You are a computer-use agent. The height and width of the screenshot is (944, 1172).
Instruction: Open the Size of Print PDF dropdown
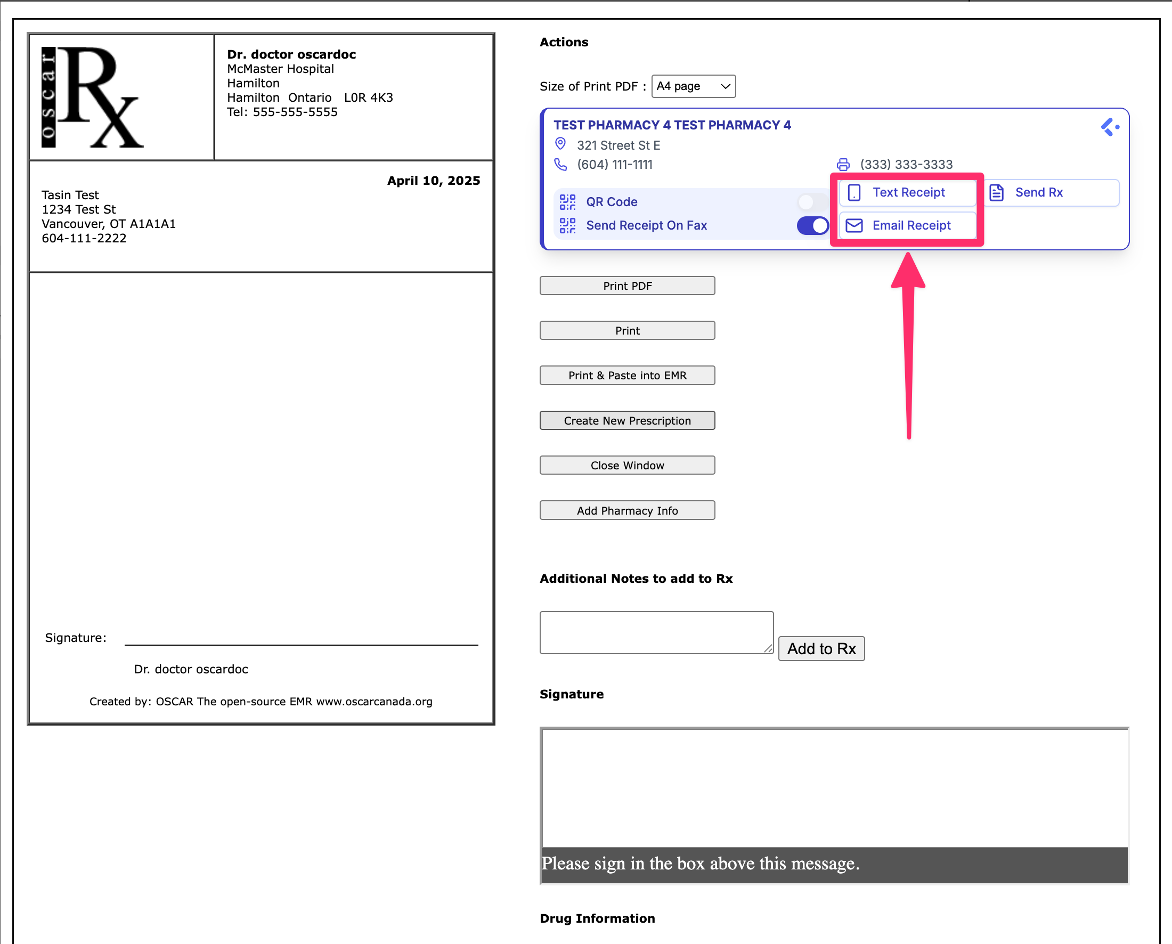(x=693, y=86)
